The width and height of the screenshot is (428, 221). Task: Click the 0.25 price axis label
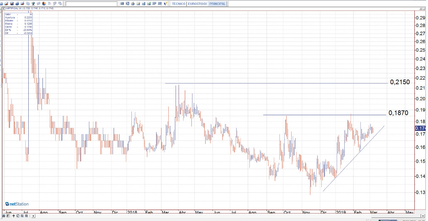421,50
